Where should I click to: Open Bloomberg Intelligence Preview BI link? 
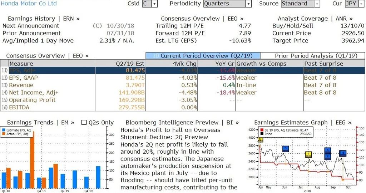click(182, 123)
